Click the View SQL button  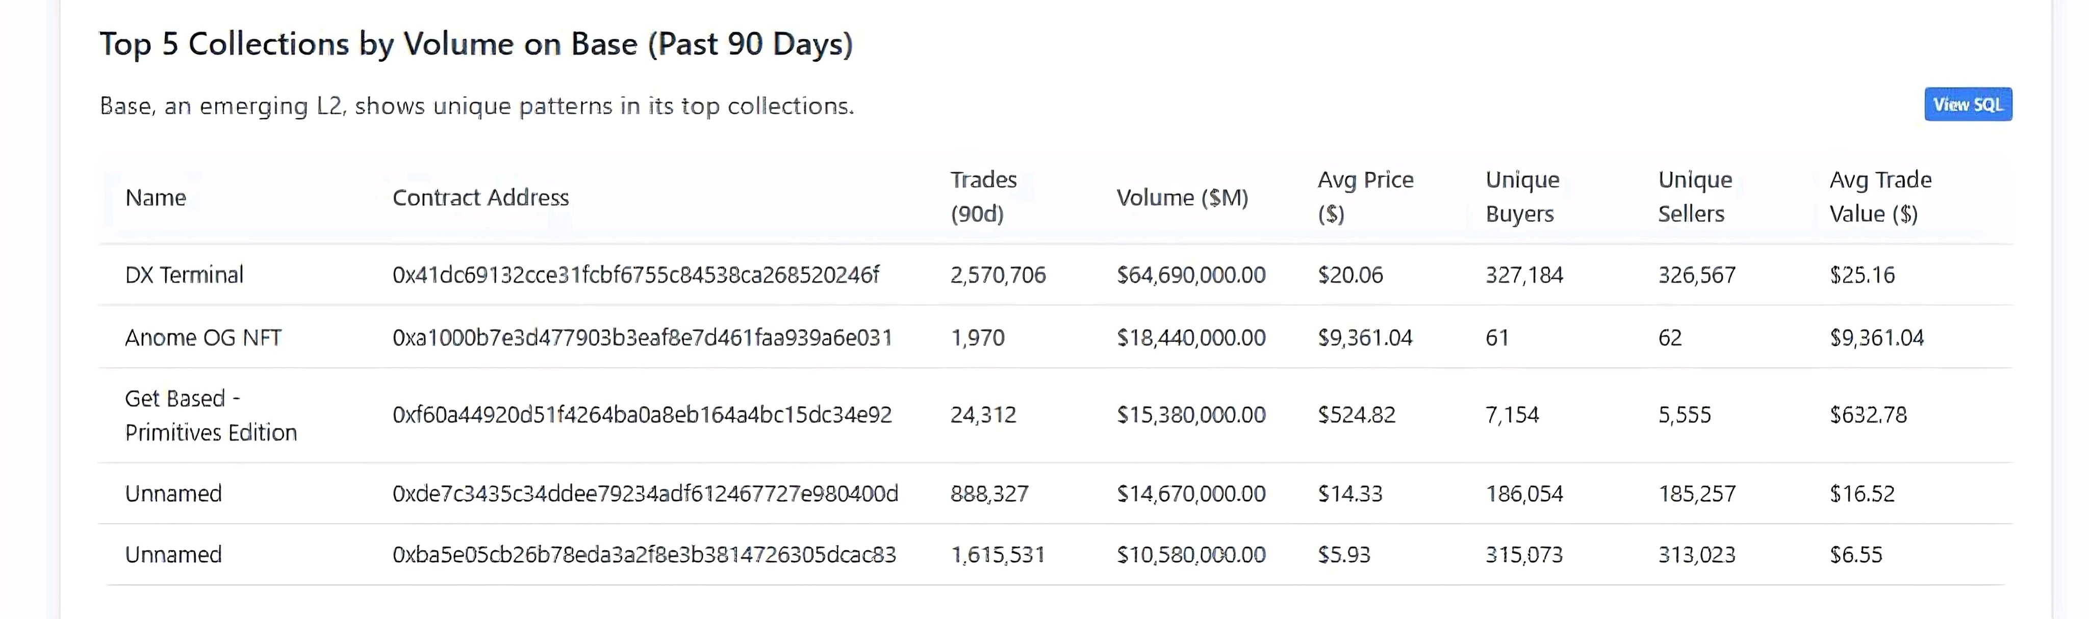[x=1967, y=104]
